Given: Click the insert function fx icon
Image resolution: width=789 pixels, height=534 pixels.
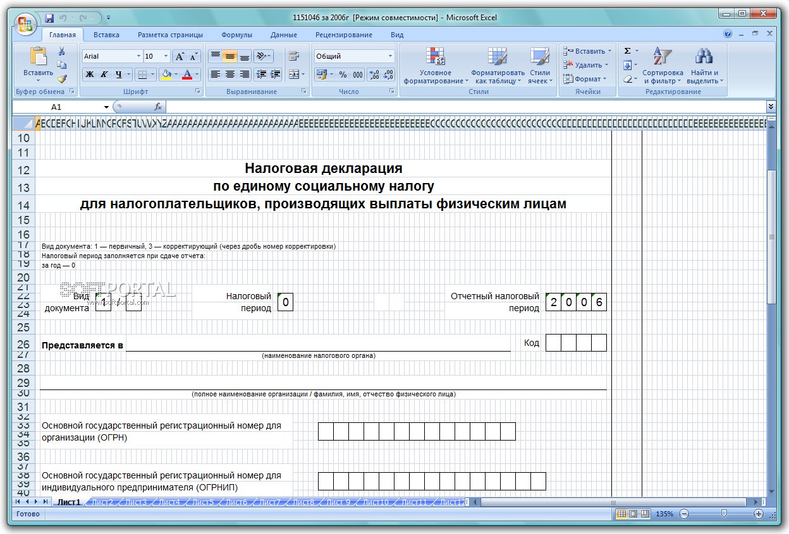Looking at the screenshot, I should (x=158, y=107).
